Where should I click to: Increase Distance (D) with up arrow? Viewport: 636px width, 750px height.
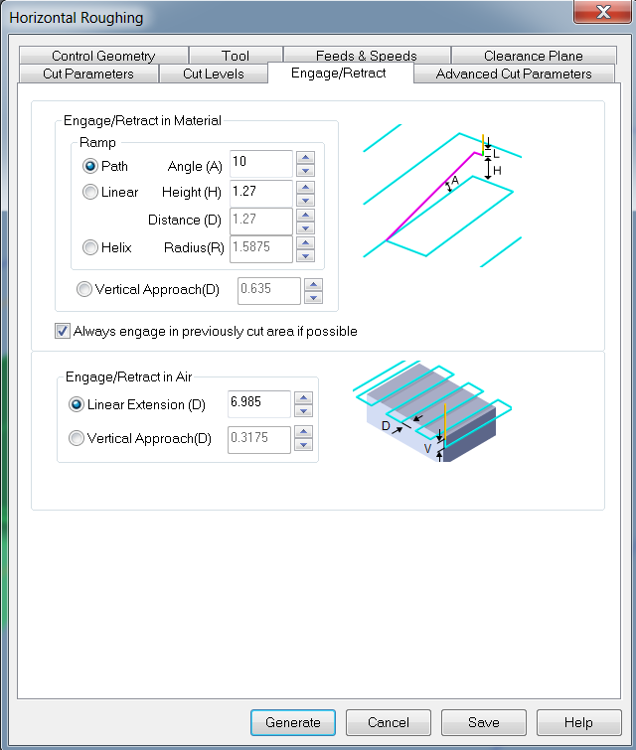click(x=305, y=215)
